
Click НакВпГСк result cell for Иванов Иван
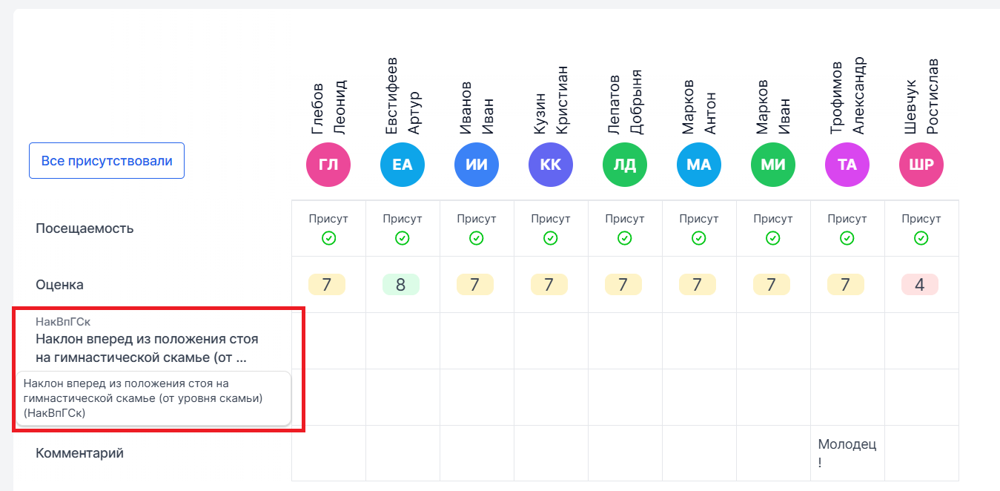[477, 340]
